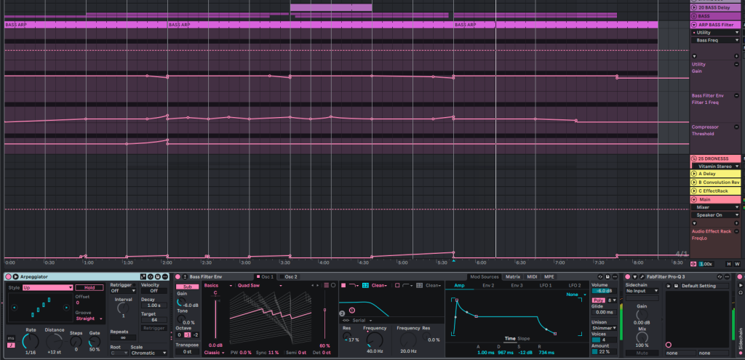Open filter 1 Clean circuit dropdown

click(379, 285)
